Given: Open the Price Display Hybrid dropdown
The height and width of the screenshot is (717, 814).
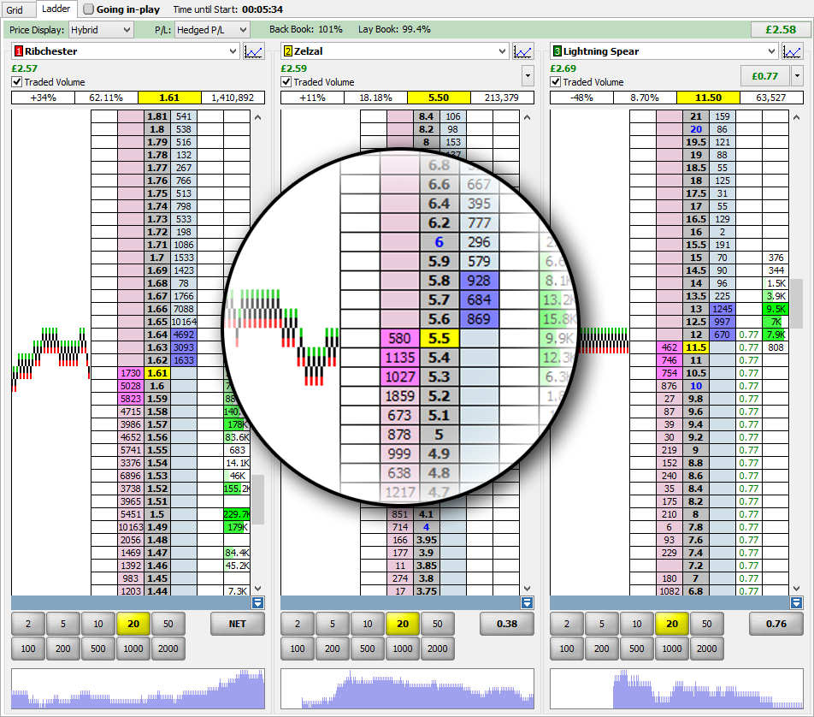Looking at the screenshot, I should [x=100, y=30].
